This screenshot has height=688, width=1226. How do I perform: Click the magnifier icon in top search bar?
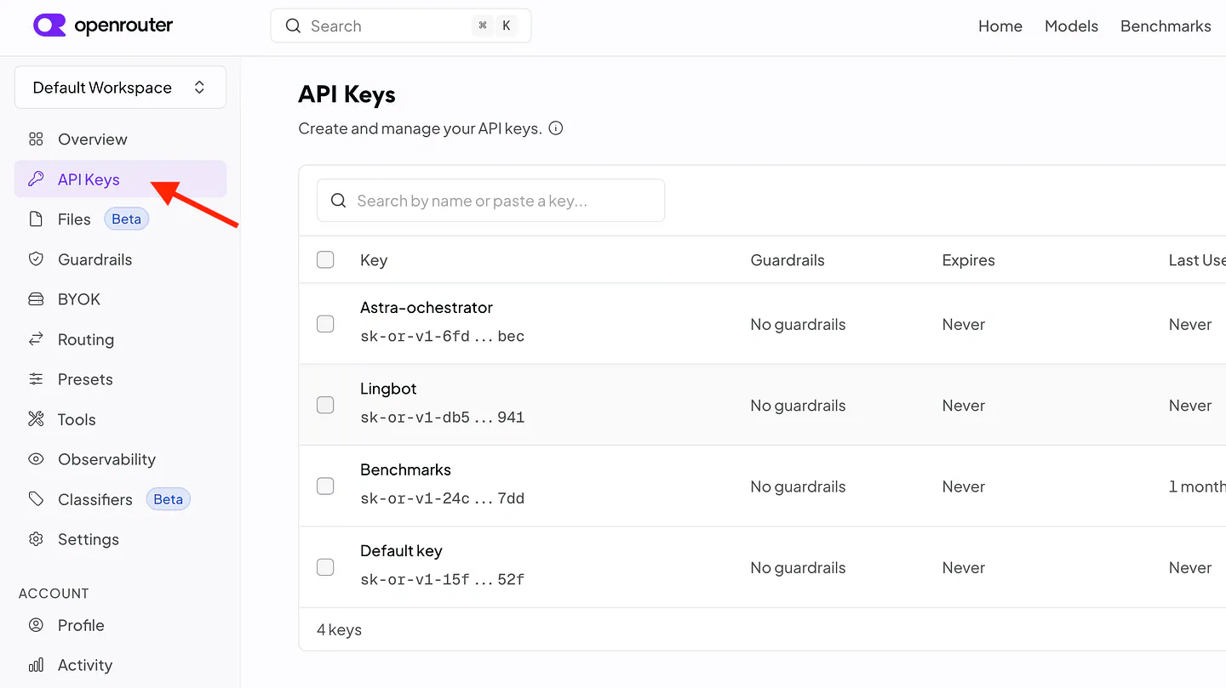click(293, 26)
